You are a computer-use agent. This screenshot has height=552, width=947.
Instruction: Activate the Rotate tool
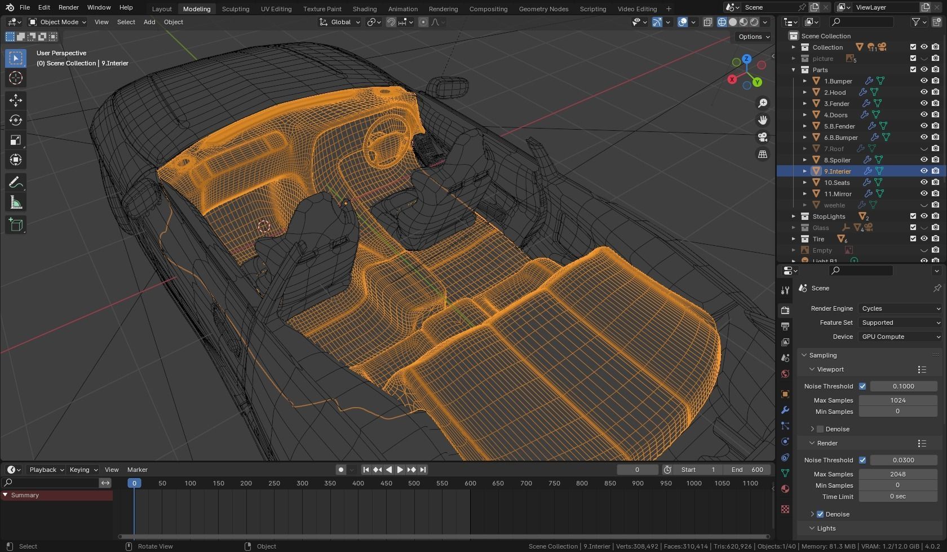point(16,120)
